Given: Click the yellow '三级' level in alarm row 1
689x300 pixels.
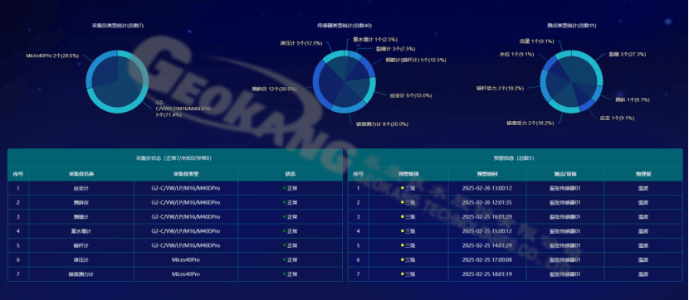Looking at the screenshot, I should pos(408,188).
